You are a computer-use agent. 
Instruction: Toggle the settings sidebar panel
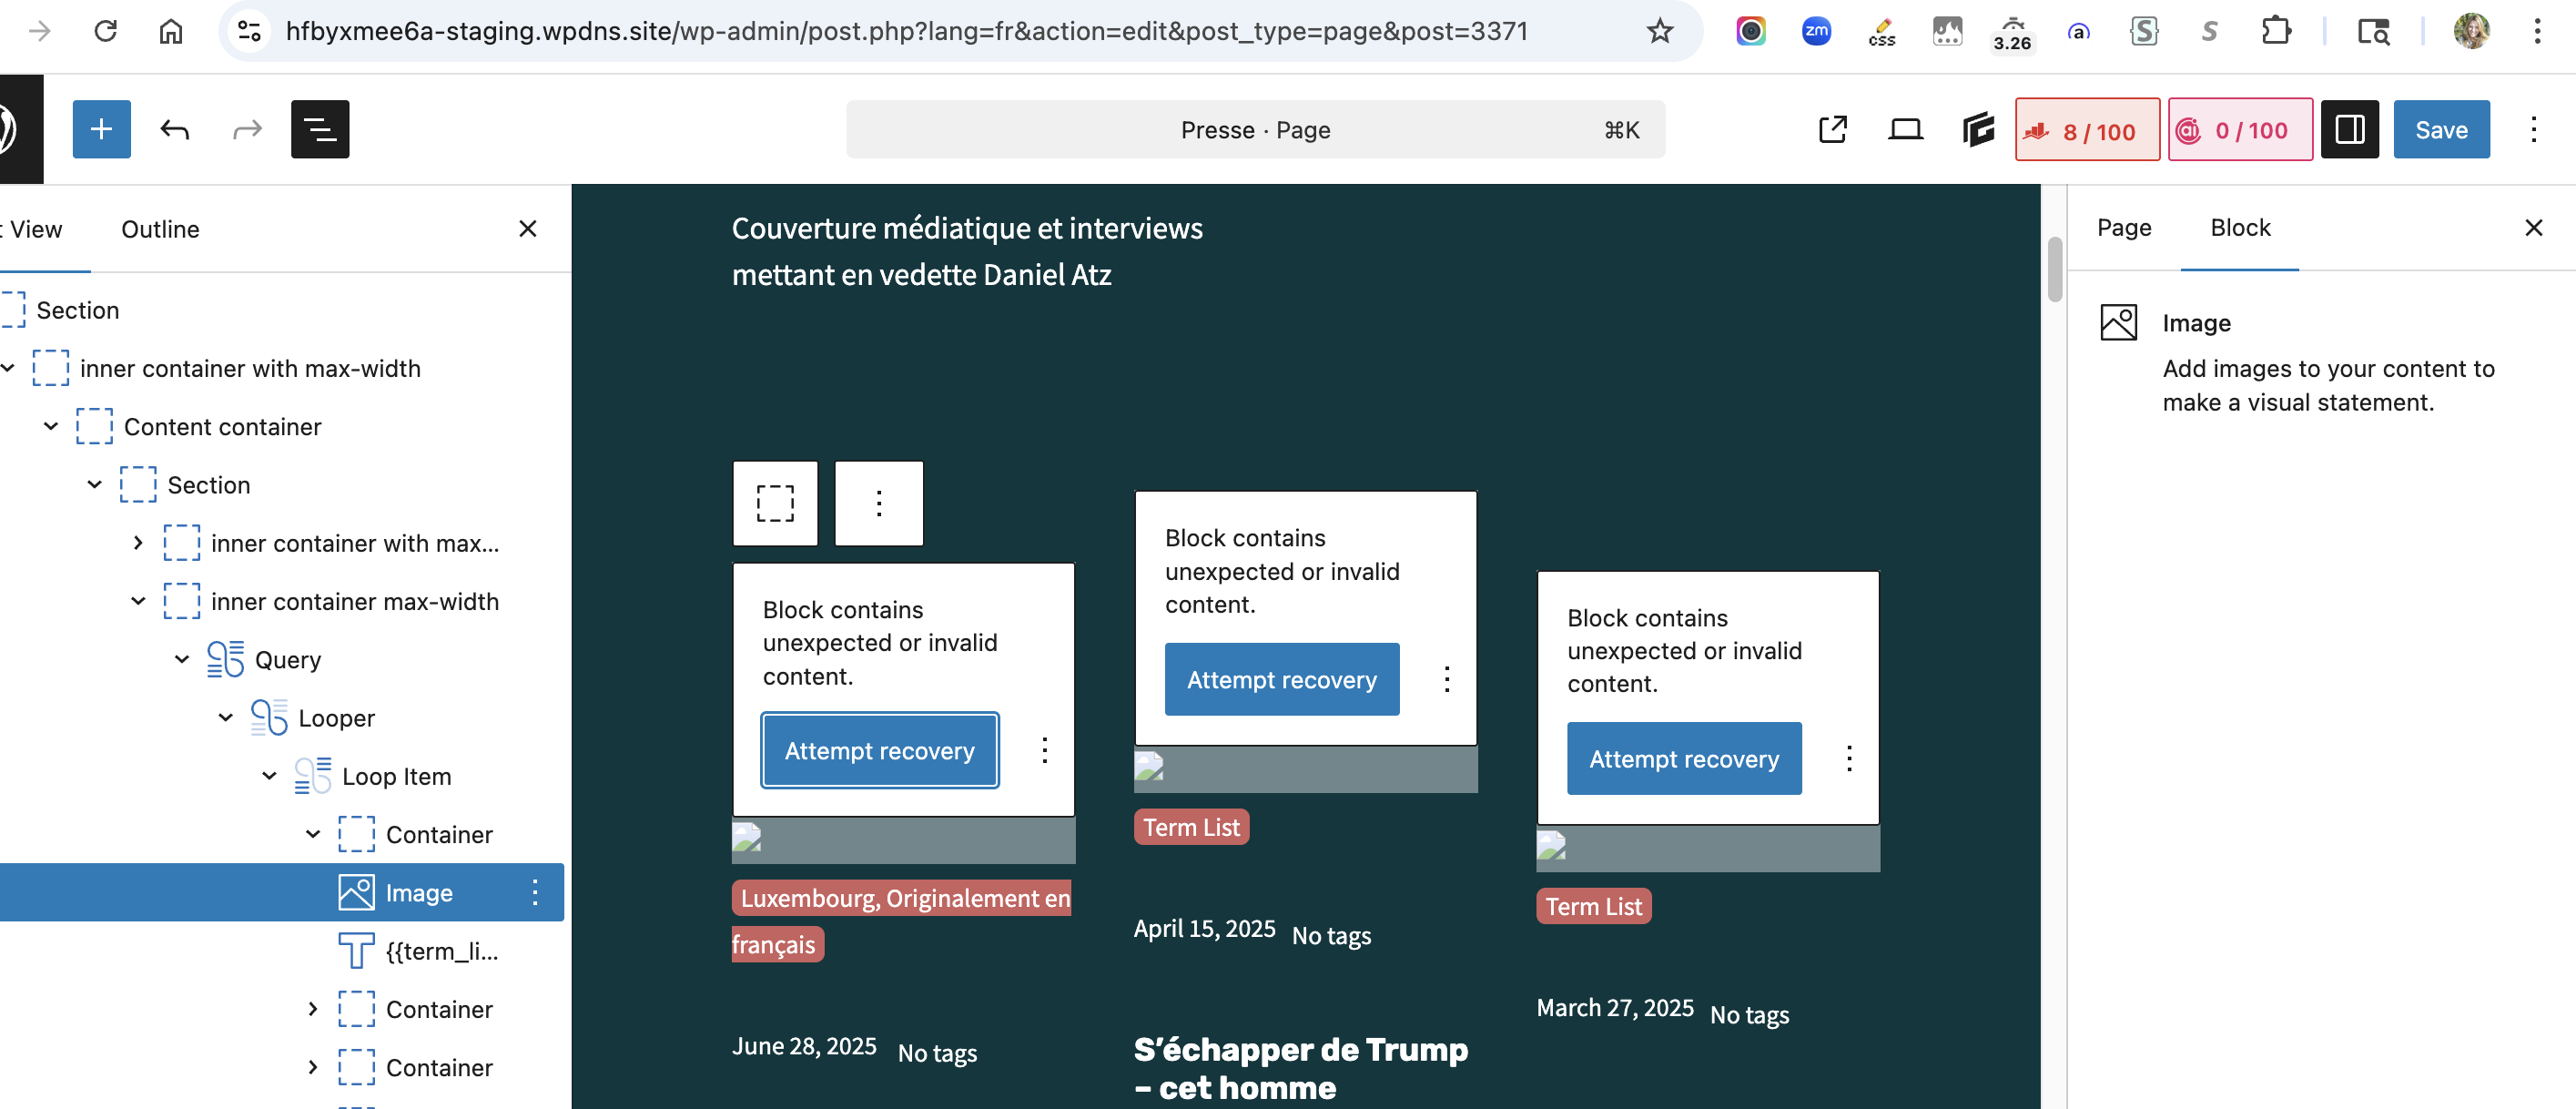coord(2349,129)
